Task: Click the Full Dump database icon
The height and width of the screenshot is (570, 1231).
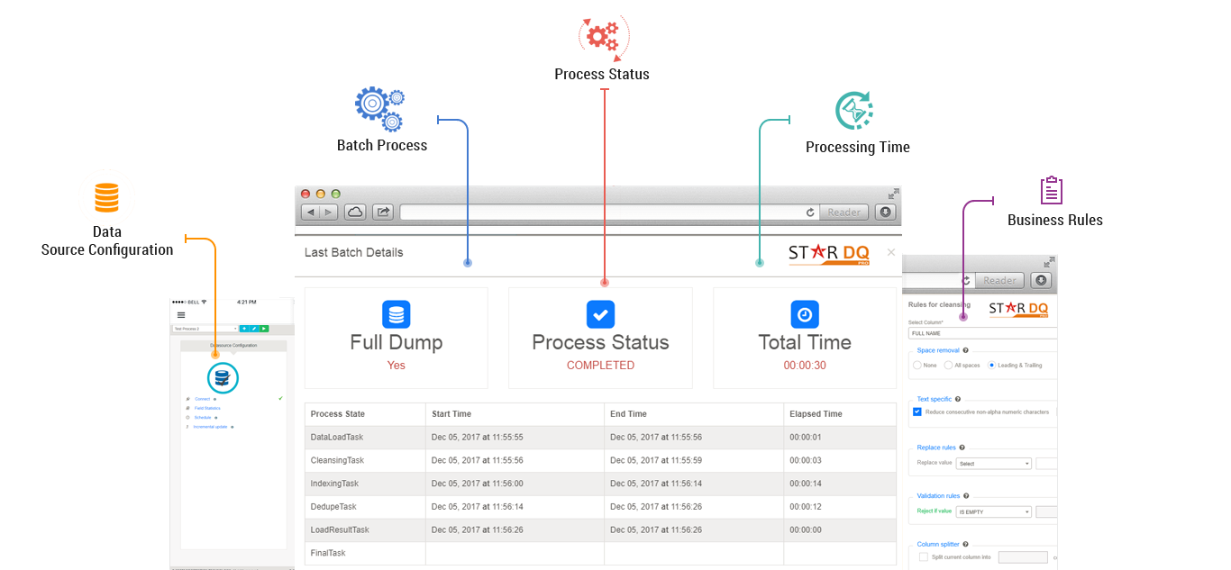Action: tap(397, 314)
